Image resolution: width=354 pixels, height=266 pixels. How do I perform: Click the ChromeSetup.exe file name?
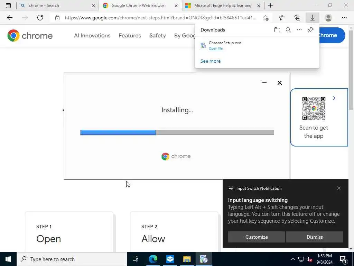(x=225, y=43)
